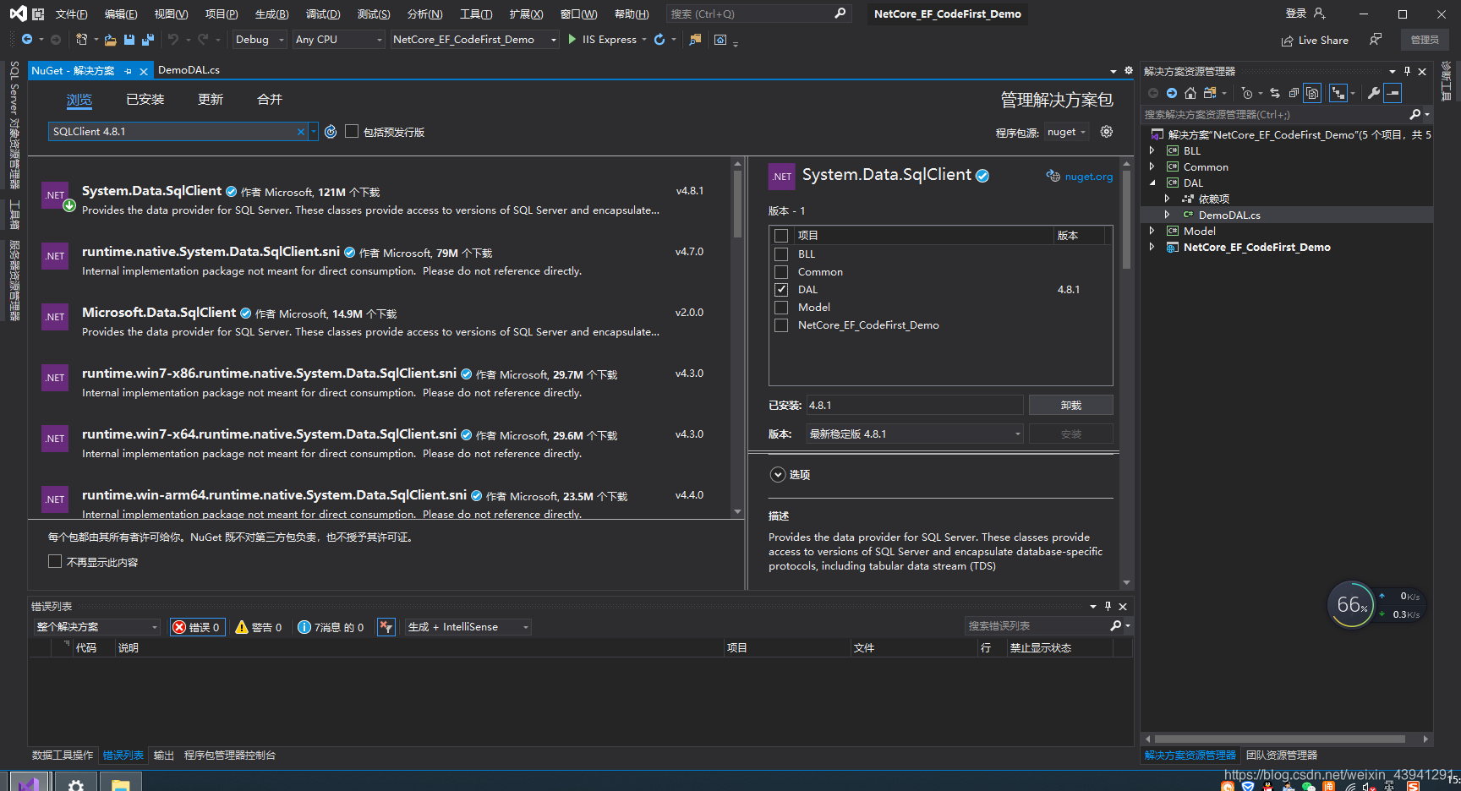Image resolution: width=1461 pixels, height=791 pixels.
Task: Refresh the NuGet package search results
Action: tap(331, 132)
